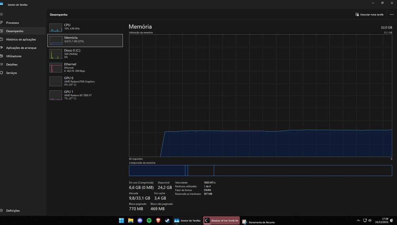Select GPU 0 AMD Radeon Graphics item

[x=85, y=81]
